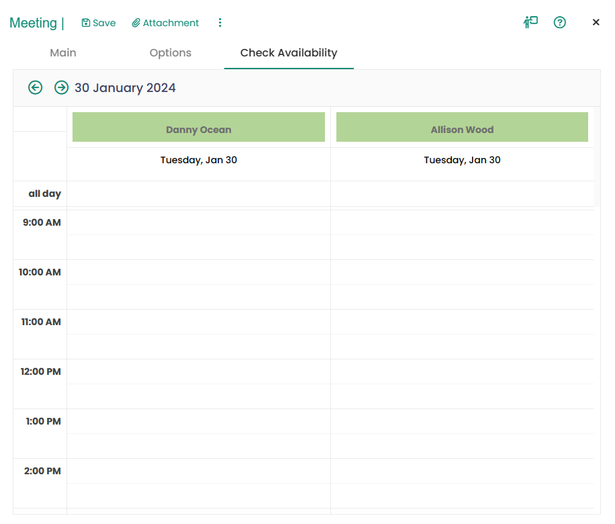Select Danny Ocean's 12:00 PM slot

199,372
